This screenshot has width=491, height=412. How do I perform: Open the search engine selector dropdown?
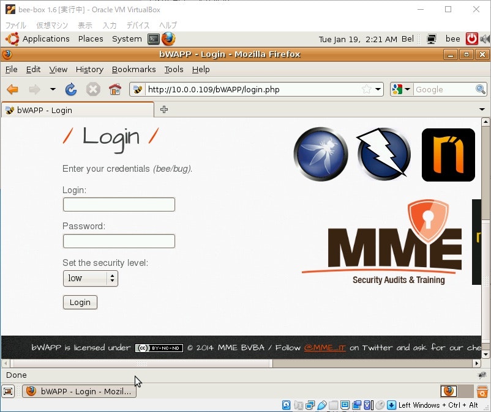point(402,89)
